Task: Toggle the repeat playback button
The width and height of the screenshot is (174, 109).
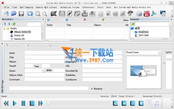Action: pyautogui.click(x=115, y=103)
